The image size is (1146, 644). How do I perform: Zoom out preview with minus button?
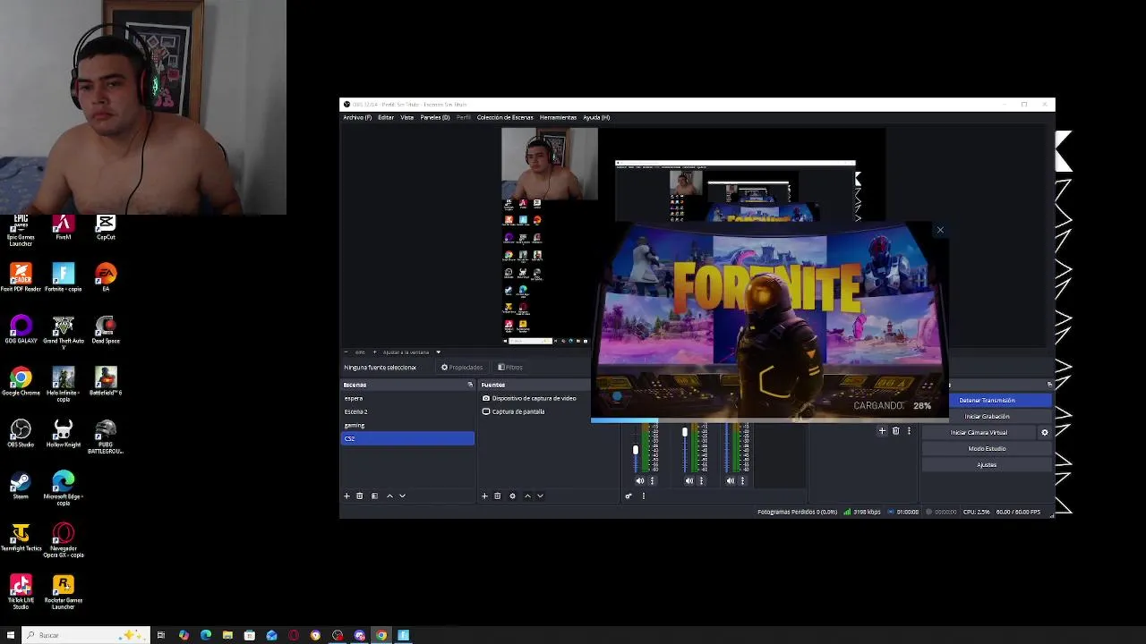(346, 352)
